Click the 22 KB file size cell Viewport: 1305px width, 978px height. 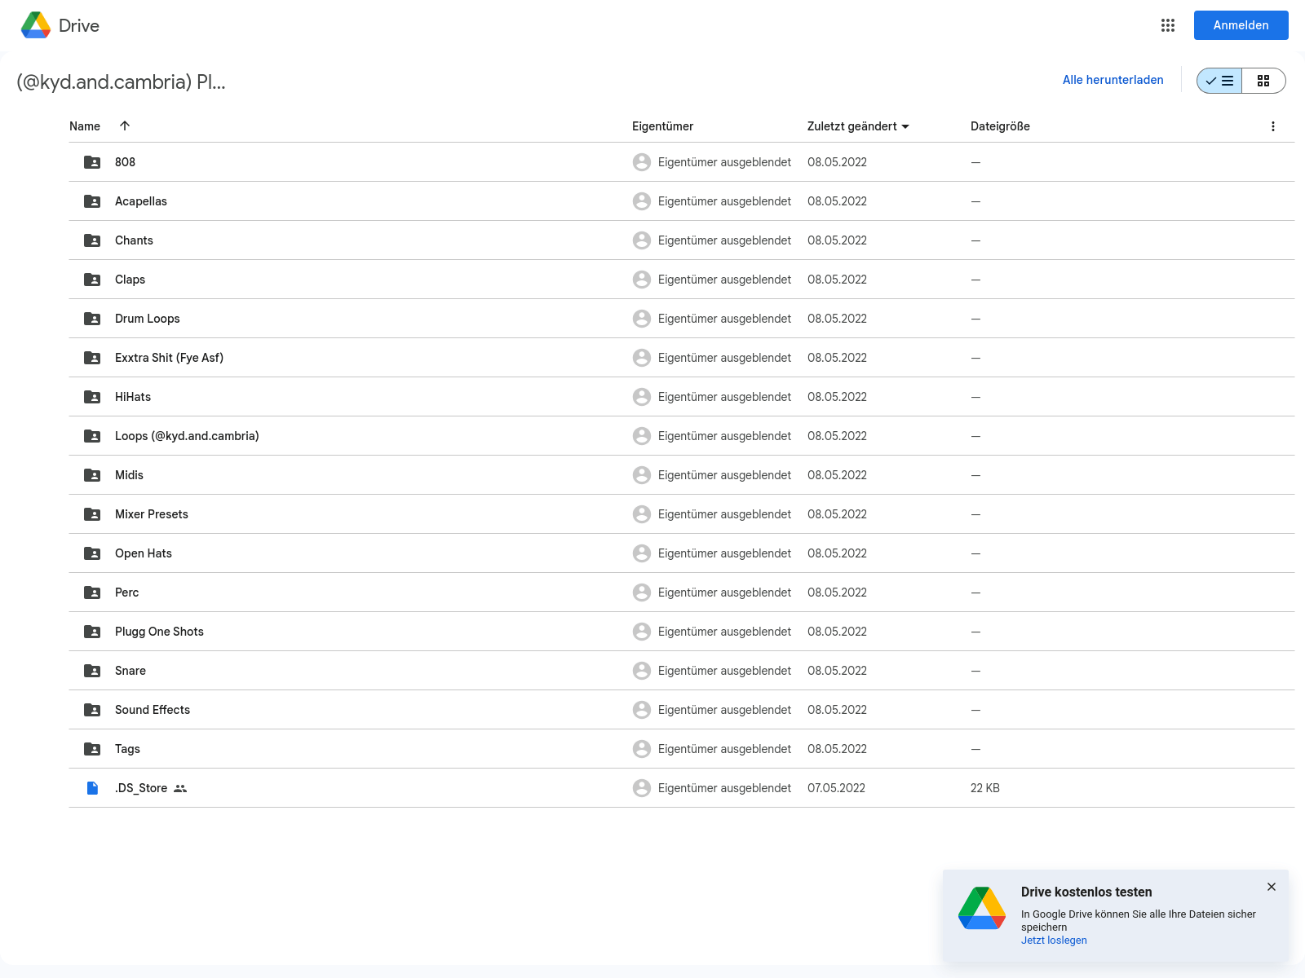(x=985, y=788)
